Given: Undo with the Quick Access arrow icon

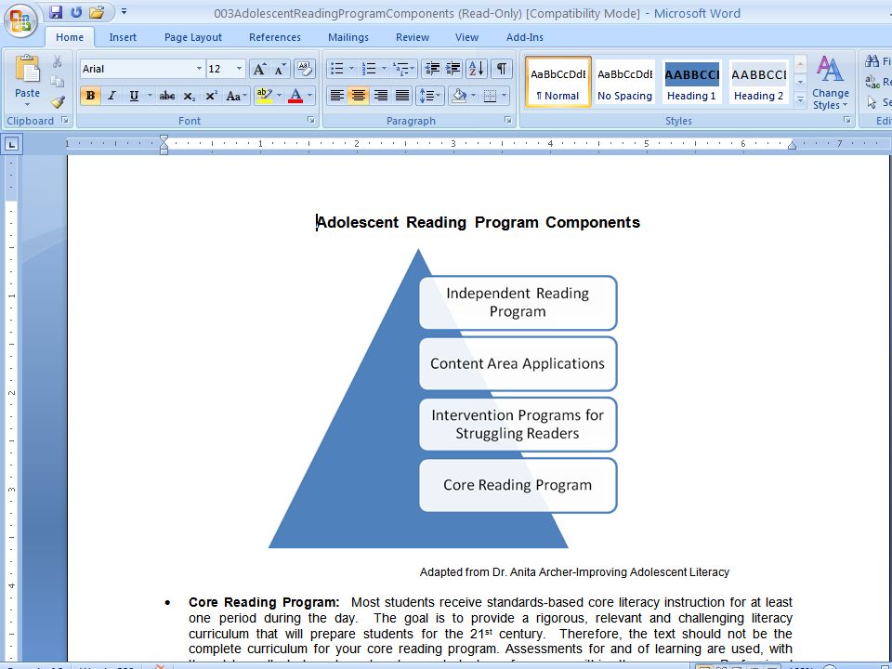Looking at the screenshot, I should [75, 12].
